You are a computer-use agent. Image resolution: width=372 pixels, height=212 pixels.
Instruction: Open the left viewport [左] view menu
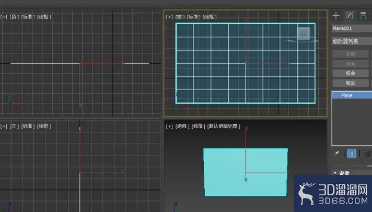coord(14,126)
